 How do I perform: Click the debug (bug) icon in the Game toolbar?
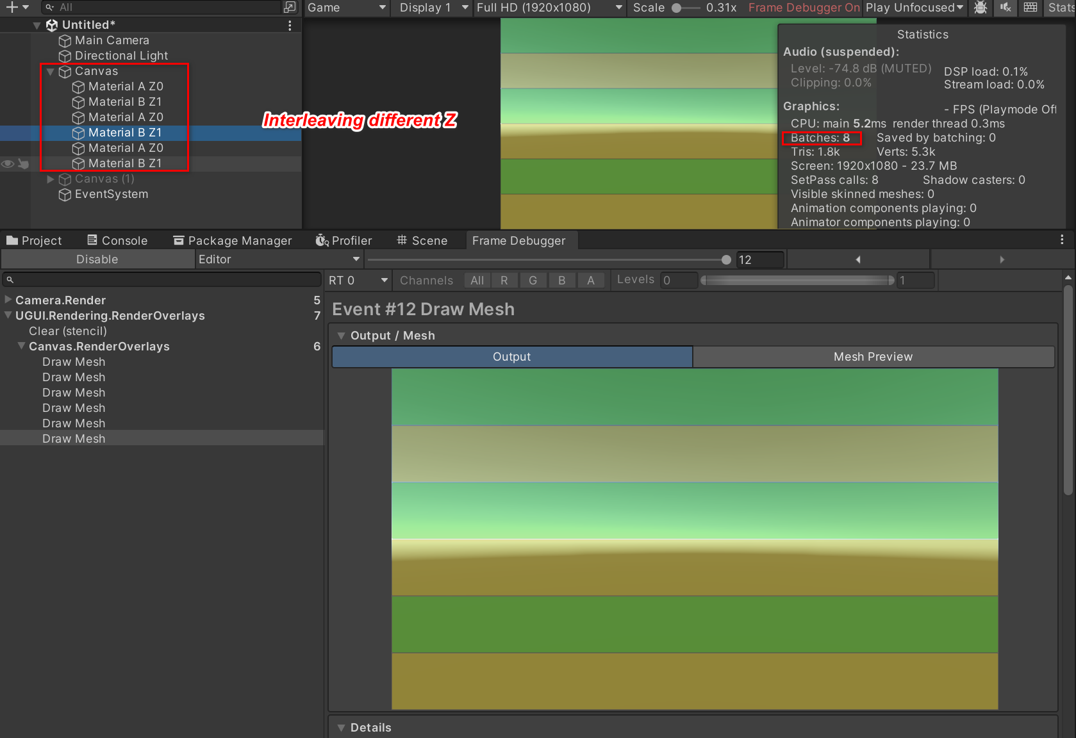pyautogui.click(x=981, y=8)
